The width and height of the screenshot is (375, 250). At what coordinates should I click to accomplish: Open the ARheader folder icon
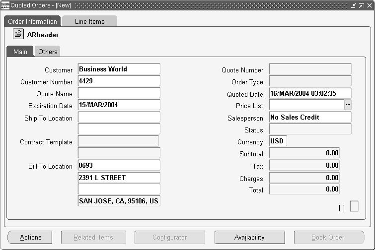click(x=18, y=34)
